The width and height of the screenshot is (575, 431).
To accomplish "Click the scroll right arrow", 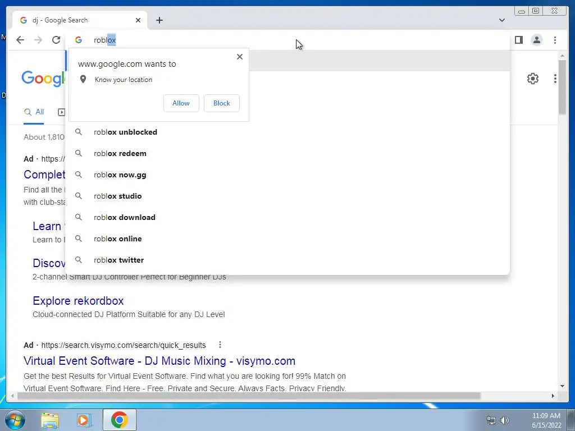I will click(553, 396).
